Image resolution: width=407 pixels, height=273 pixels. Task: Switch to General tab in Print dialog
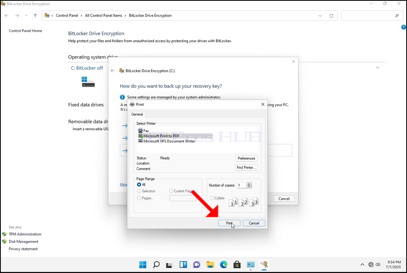[137, 114]
